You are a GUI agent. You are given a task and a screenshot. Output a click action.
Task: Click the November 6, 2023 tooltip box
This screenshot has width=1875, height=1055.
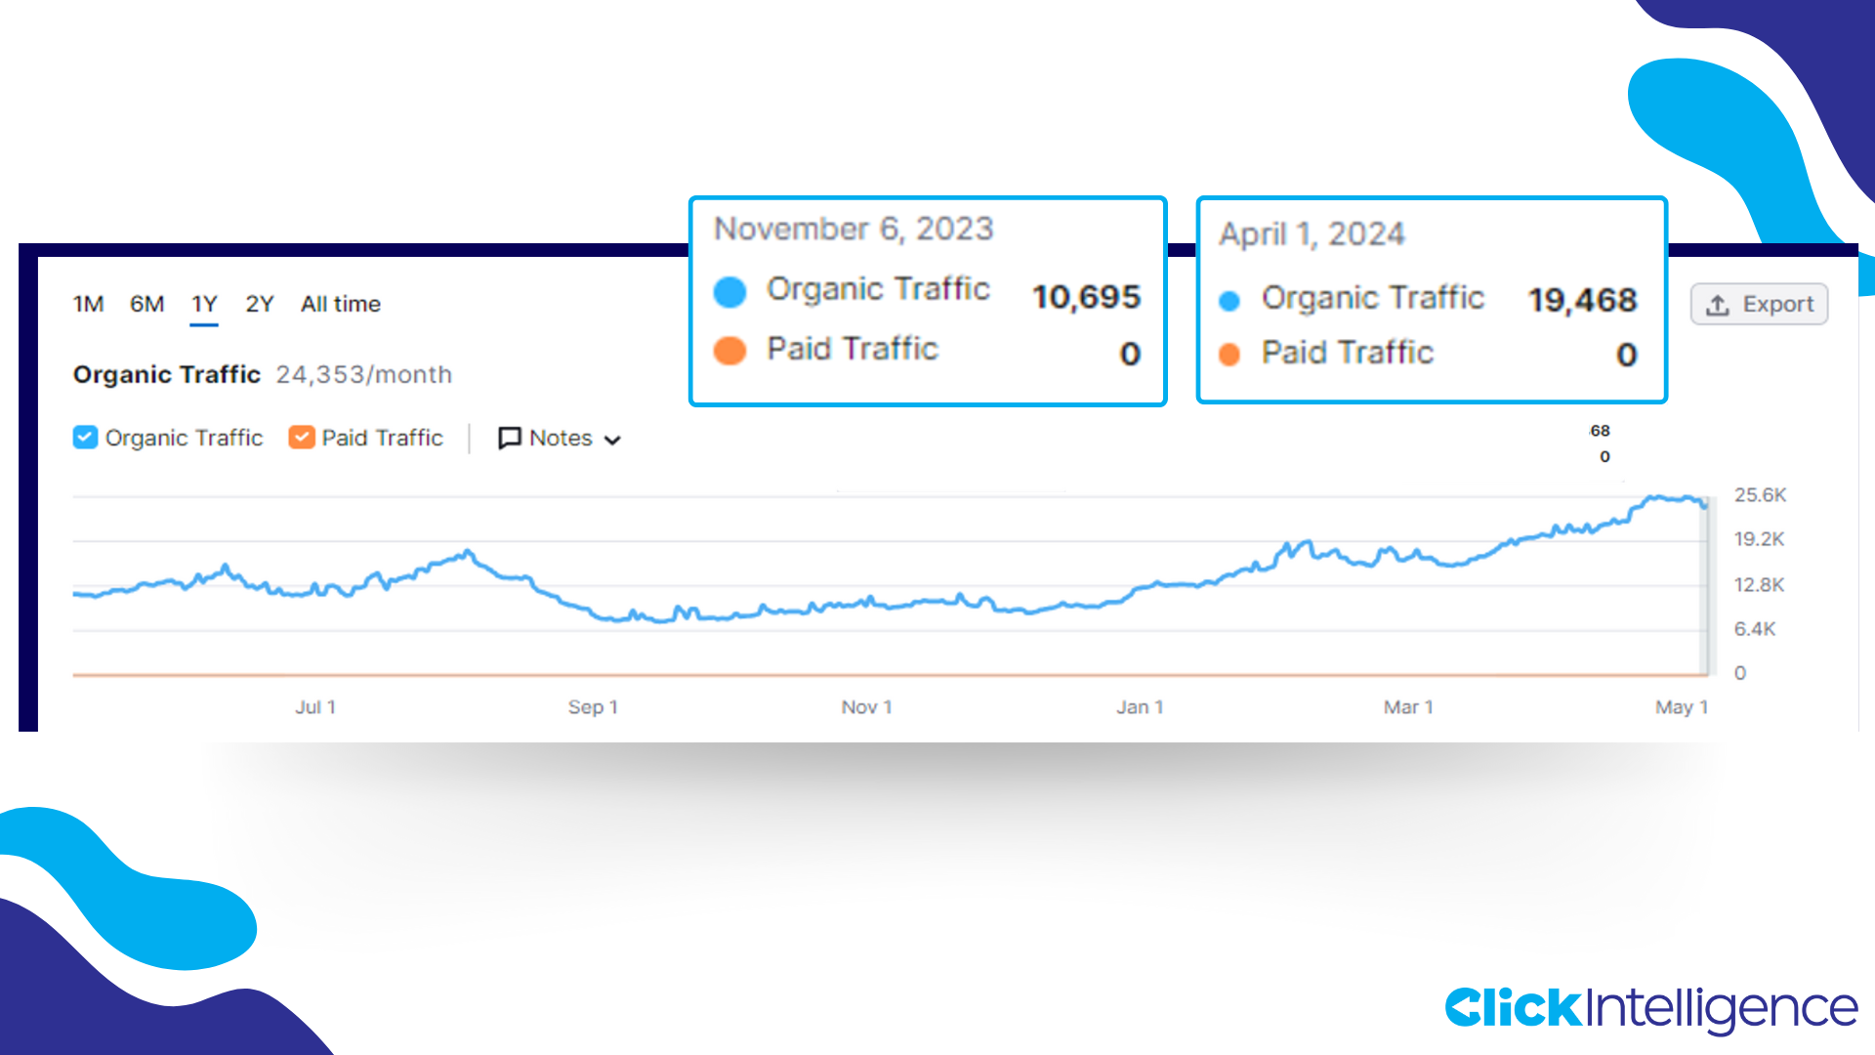pos(928,298)
